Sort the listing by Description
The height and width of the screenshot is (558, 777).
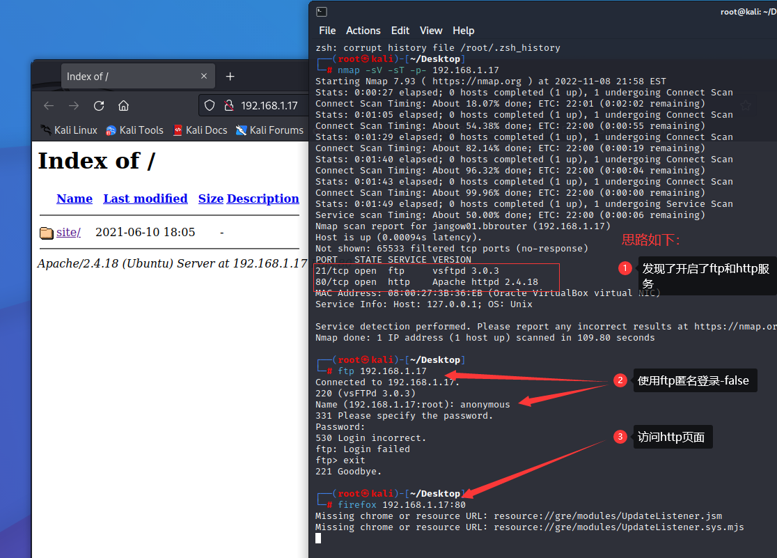(x=262, y=199)
